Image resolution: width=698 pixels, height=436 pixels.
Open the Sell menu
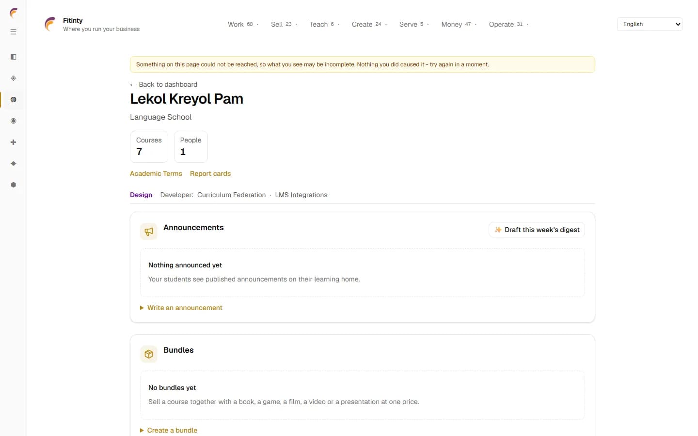click(284, 24)
